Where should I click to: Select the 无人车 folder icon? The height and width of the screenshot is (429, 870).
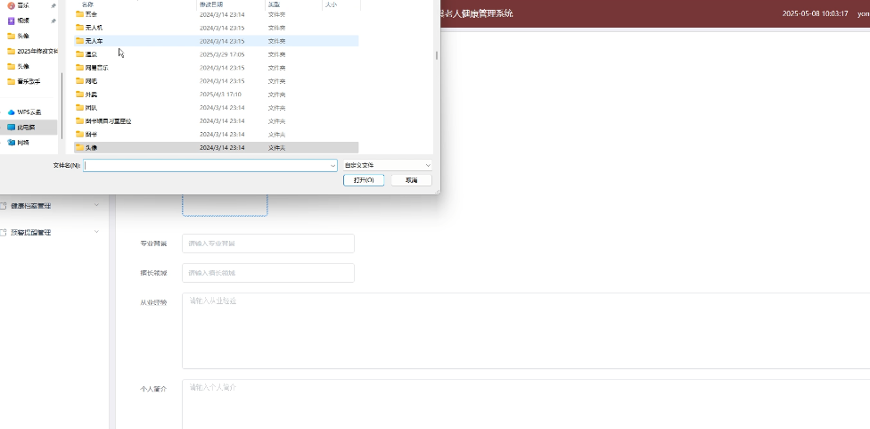click(x=79, y=40)
